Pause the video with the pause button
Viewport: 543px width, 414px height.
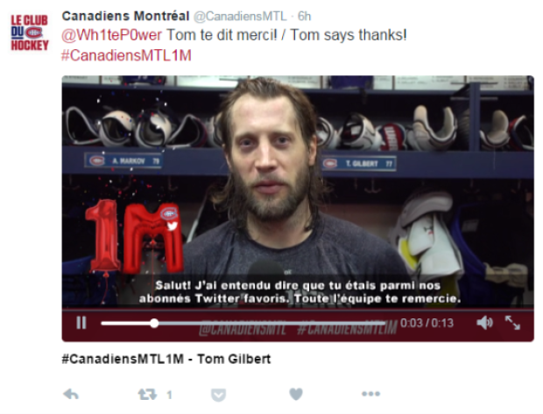(81, 323)
